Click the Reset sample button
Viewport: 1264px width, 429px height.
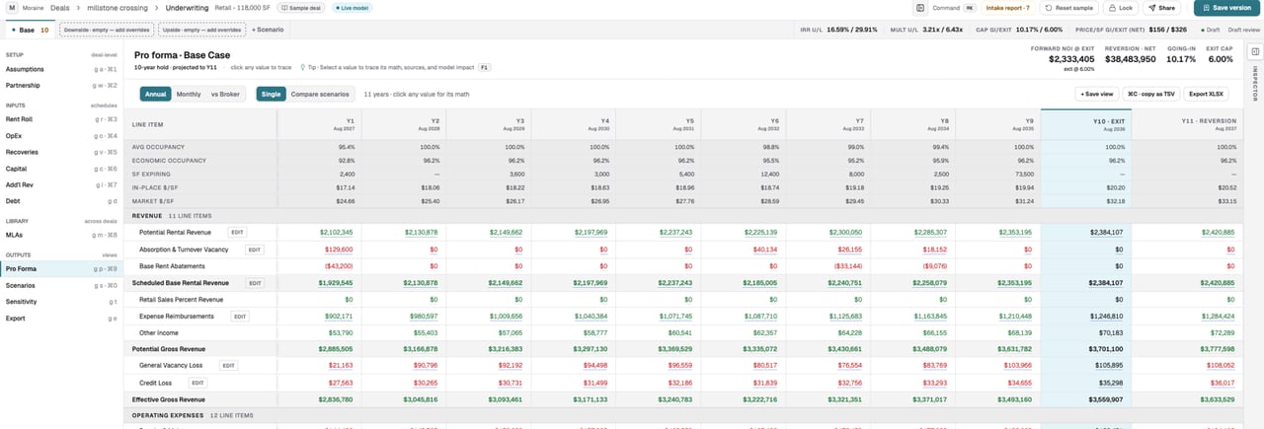[1070, 7]
